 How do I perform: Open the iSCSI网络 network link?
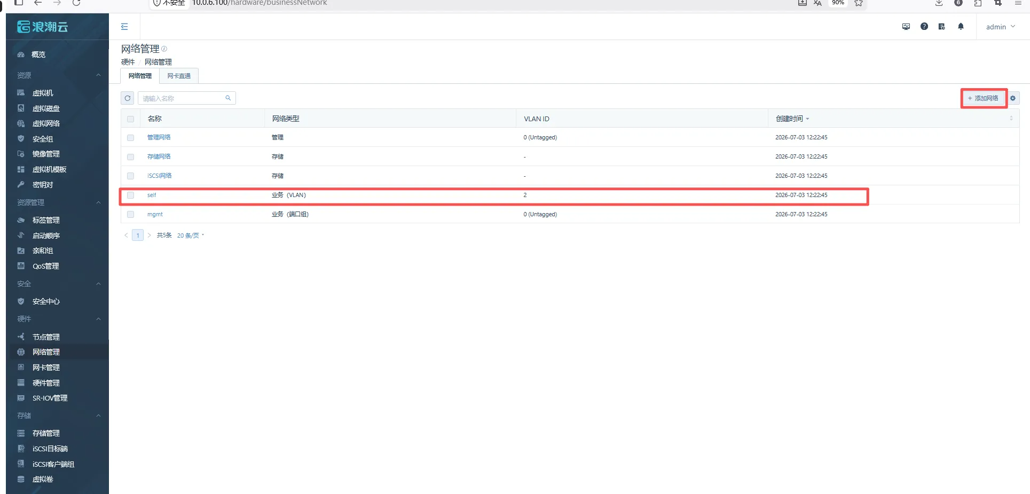(x=159, y=176)
